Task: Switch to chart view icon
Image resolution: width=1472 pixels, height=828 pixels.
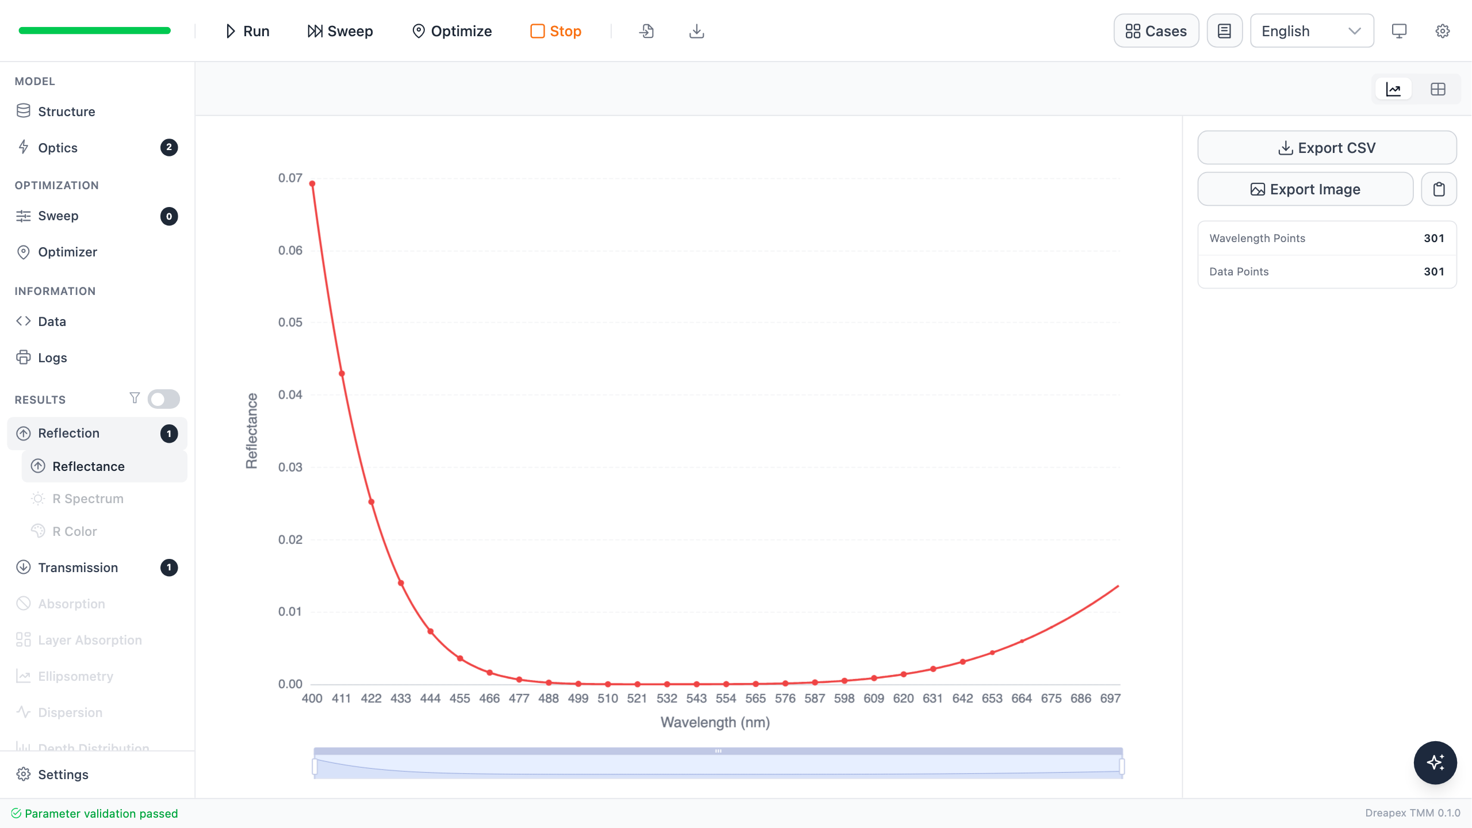Action: tap(1393, 89)
